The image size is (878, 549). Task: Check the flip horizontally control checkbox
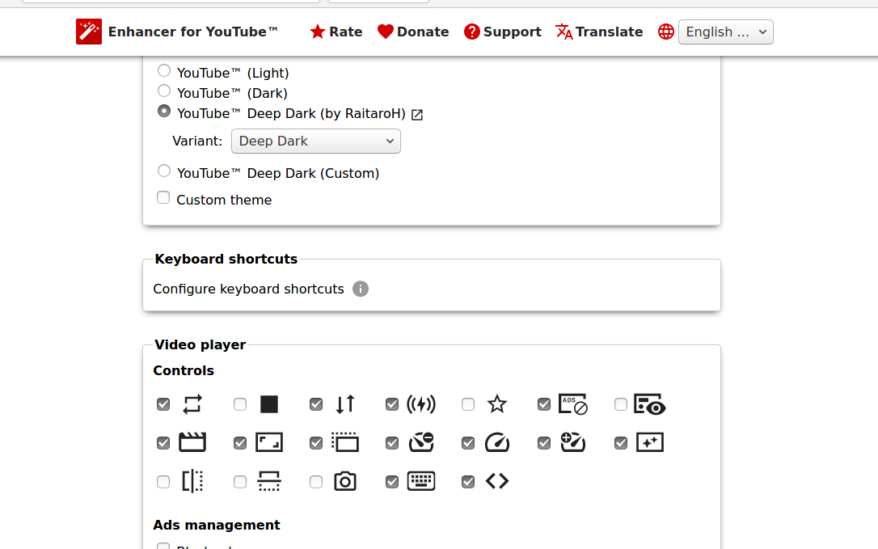163,482
